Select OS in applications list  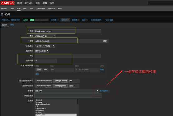(x=37, y=106)
